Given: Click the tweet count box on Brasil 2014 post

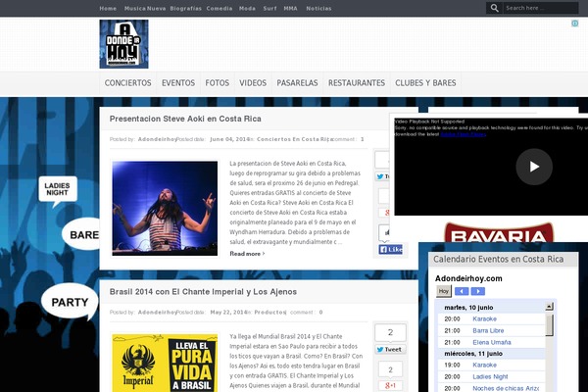Looking at the screenshot, I should (x=390, y=332).
